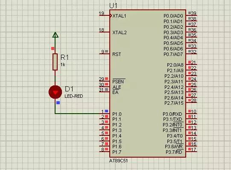Screen dimensions: 231x170
Task: Click the P1.1 pin label
Action: (x=117, y=119)
